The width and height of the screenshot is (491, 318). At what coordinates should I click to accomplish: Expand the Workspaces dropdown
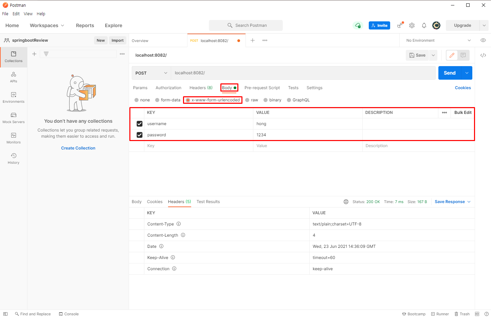pyautogui.click(x=47, y=25)
